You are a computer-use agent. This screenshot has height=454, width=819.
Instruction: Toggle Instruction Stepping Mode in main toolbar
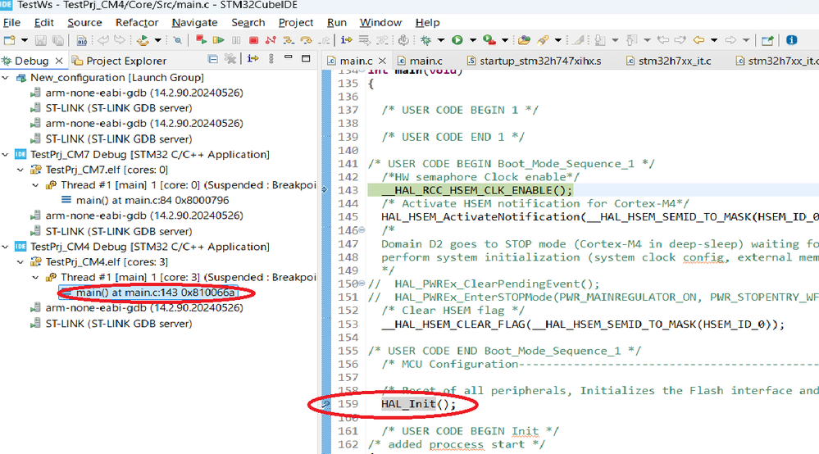coord(346,40)
